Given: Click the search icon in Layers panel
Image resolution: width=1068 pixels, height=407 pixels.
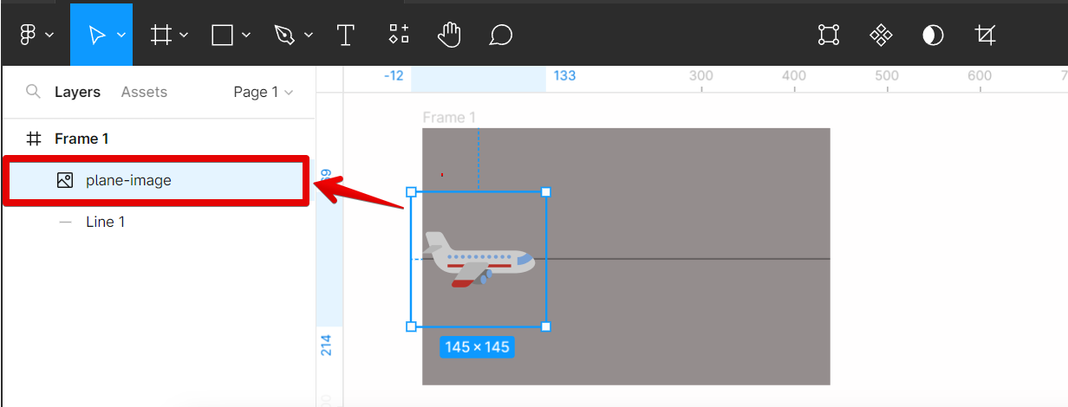Looking at the screenshot, I should click(x=33, y=92).
